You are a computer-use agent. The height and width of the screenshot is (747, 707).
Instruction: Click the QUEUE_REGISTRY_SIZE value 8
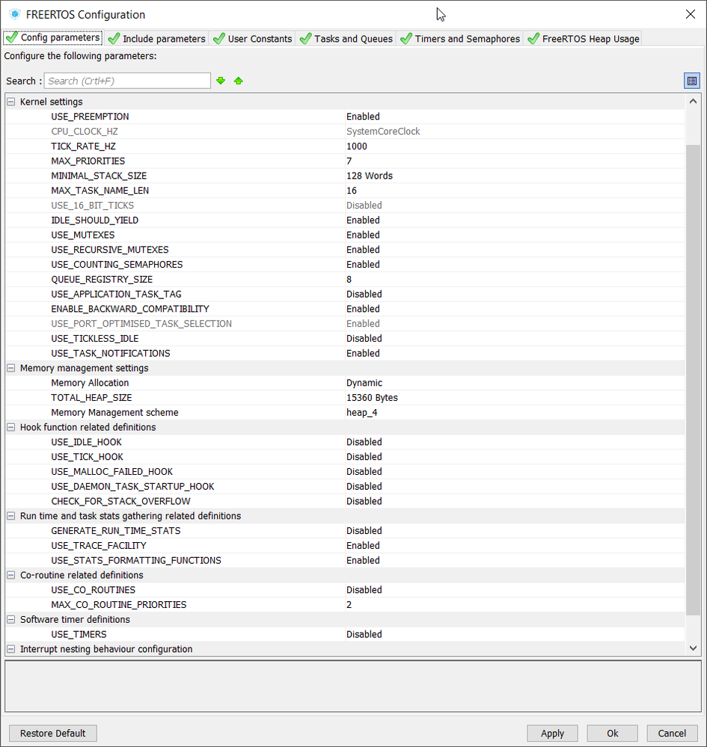tap(349, 279)
